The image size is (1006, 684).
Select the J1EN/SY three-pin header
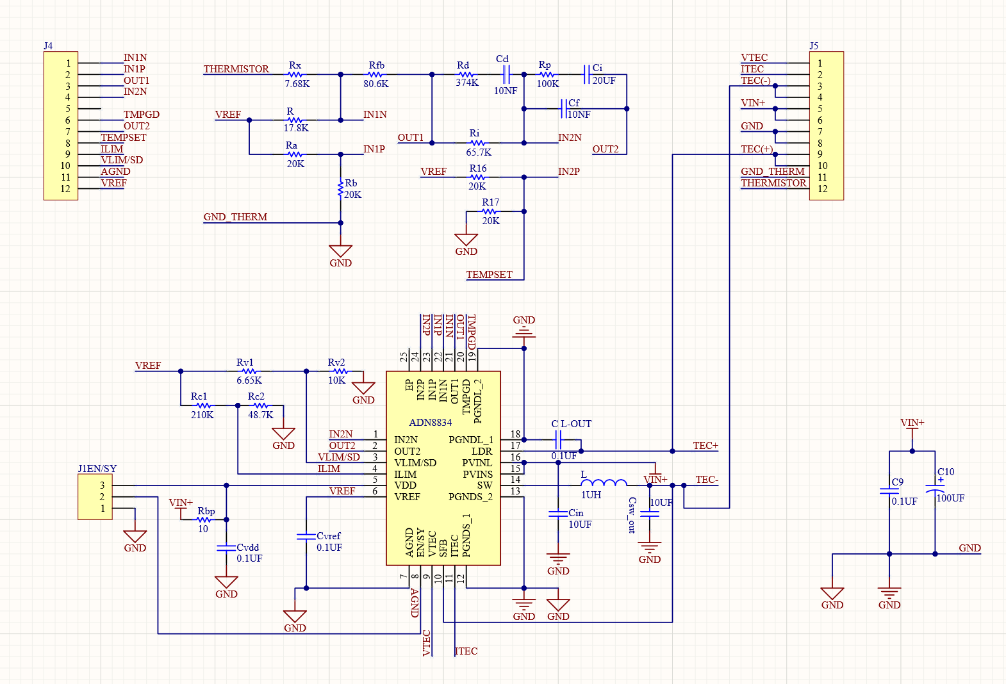click(95, 496)
